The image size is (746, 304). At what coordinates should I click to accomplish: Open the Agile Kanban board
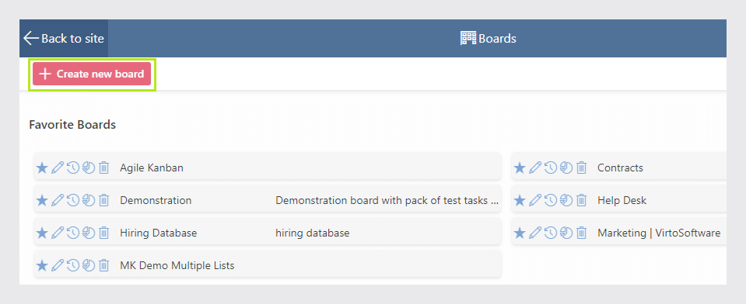point(152,168)
